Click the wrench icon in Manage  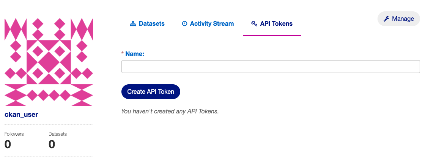(x=386, y=19)
